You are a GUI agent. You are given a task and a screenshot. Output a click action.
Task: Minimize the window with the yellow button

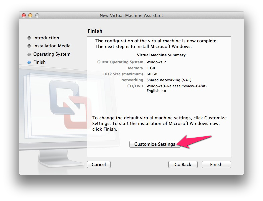30,15
